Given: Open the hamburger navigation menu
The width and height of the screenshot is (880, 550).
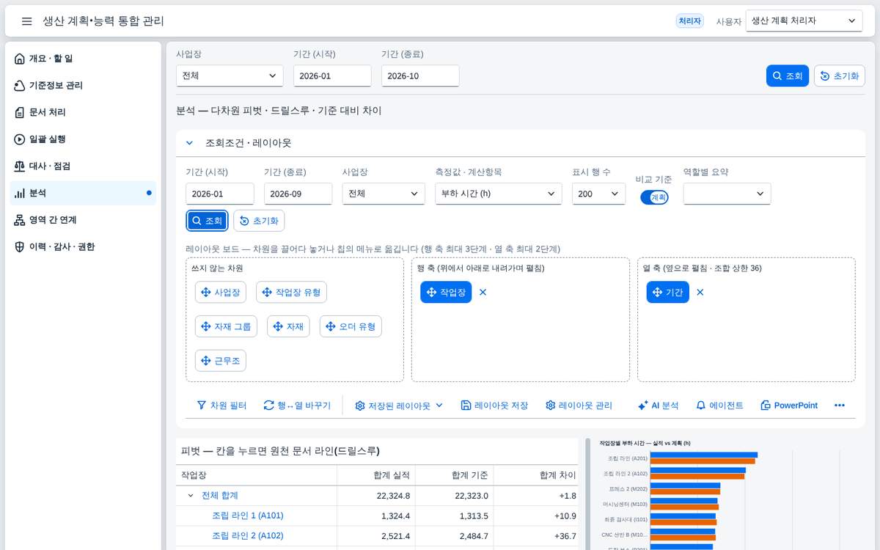Looking at the screenshot, I should point(26,21).
